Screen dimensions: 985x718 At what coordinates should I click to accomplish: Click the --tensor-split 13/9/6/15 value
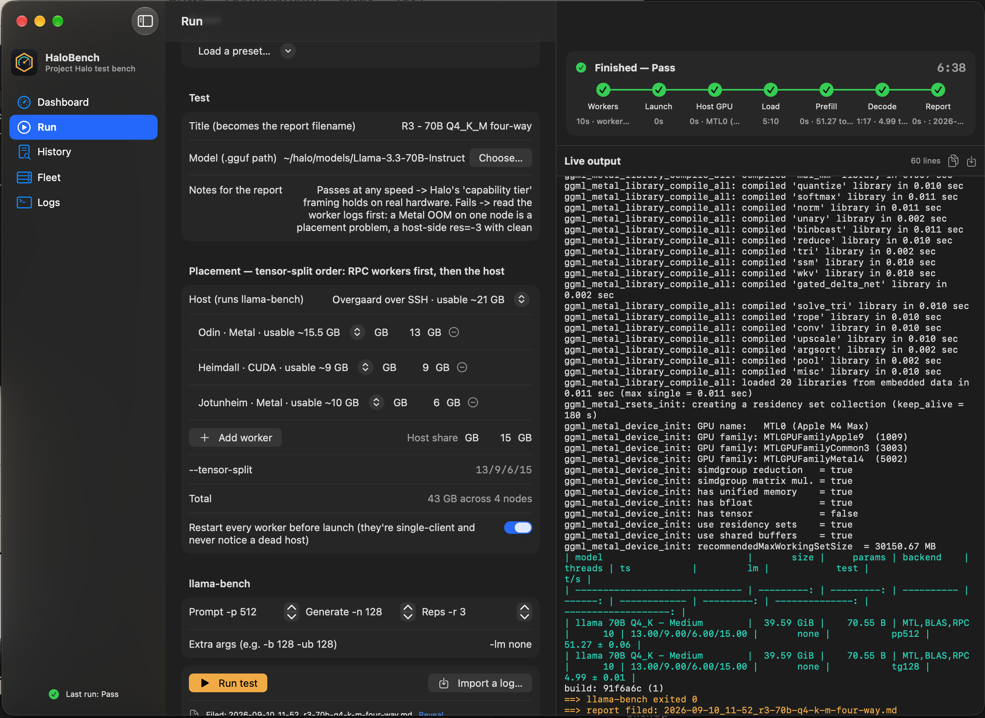(x=503, y=470)
